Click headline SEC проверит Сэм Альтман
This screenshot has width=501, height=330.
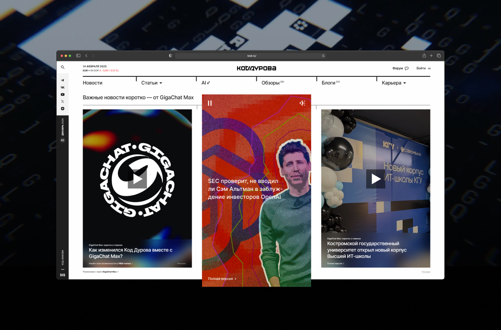click(245, 189)
